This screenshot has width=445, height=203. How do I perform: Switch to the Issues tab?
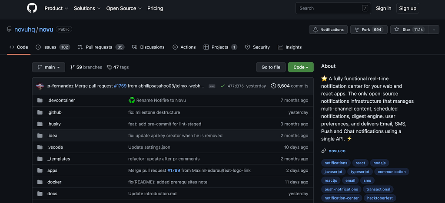click(x=52, y=47)
